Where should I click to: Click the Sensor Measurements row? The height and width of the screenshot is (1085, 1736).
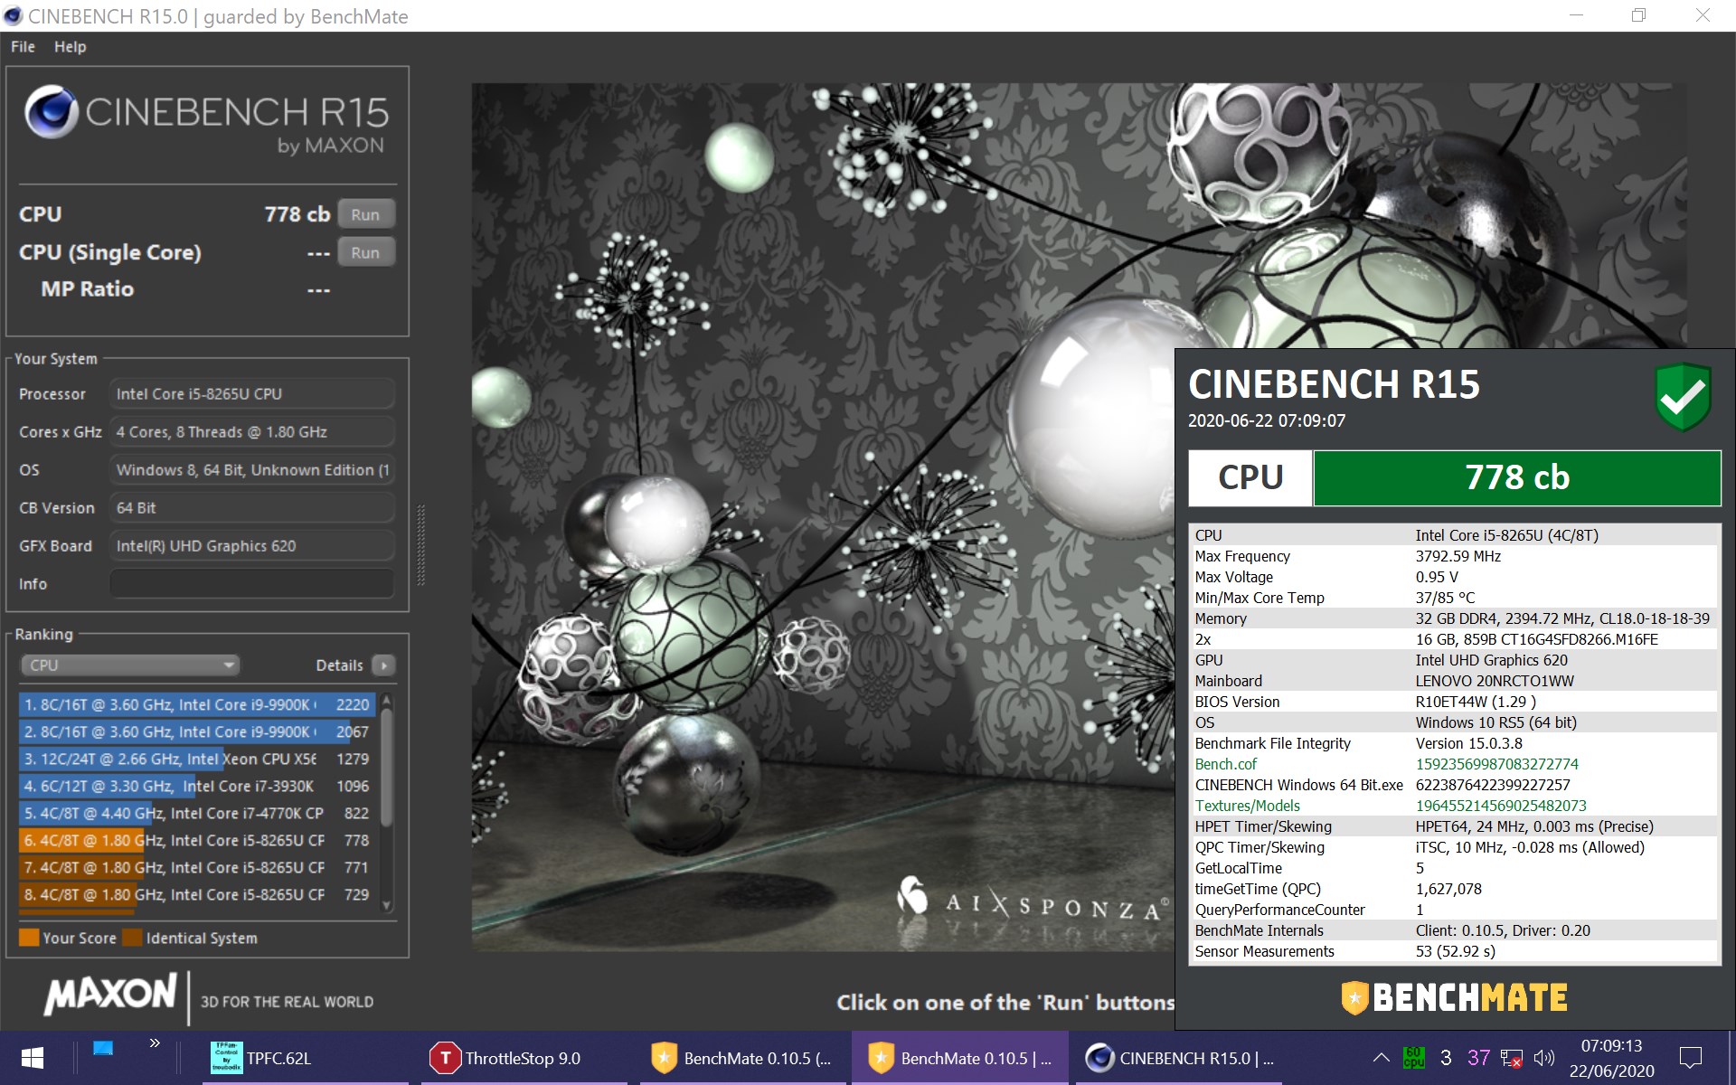click(1453, 951)
